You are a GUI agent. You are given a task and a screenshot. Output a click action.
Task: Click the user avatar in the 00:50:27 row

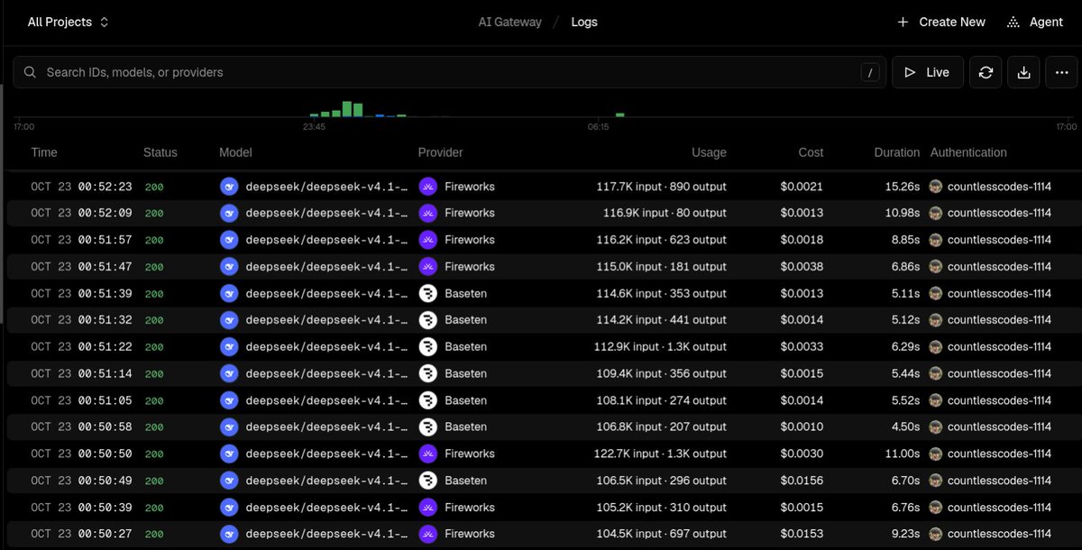tap(936, 534)
